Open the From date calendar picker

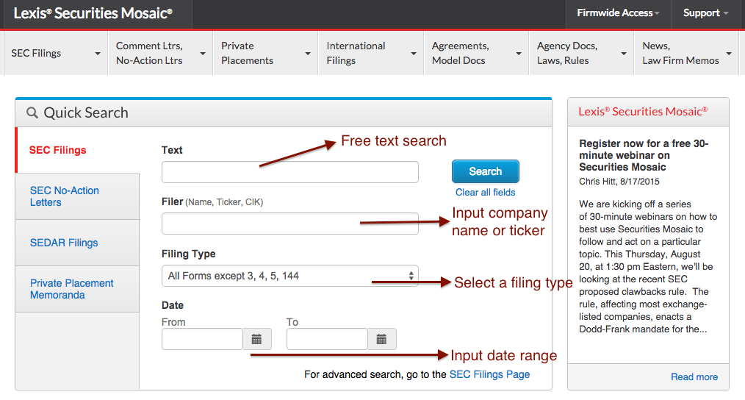point(257,339)
